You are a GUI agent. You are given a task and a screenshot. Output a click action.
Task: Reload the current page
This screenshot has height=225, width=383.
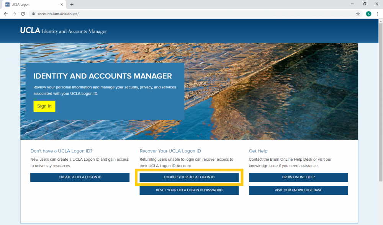coord(23,14)
